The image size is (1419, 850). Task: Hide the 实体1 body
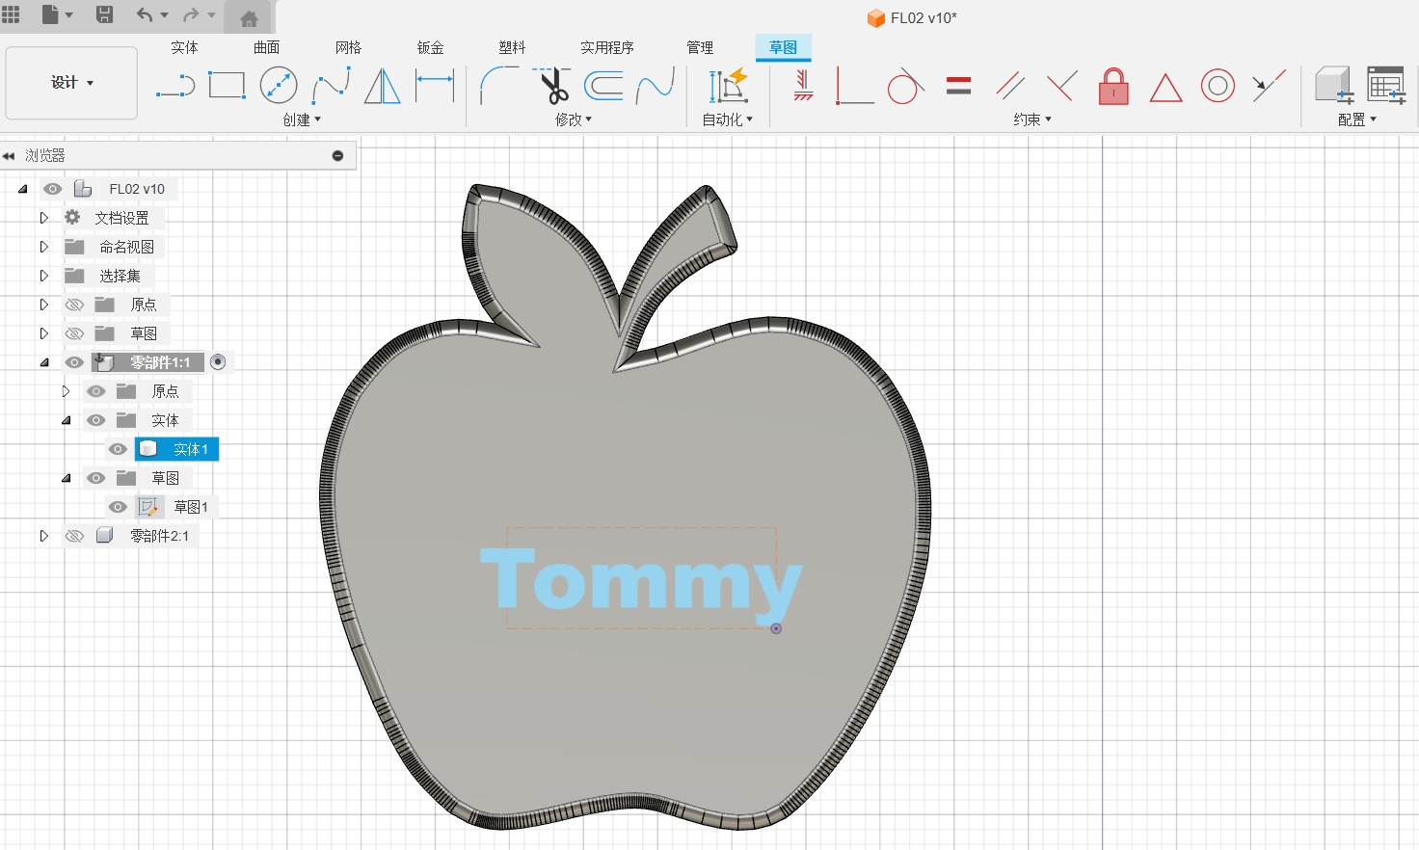click(x=118, y=449)
